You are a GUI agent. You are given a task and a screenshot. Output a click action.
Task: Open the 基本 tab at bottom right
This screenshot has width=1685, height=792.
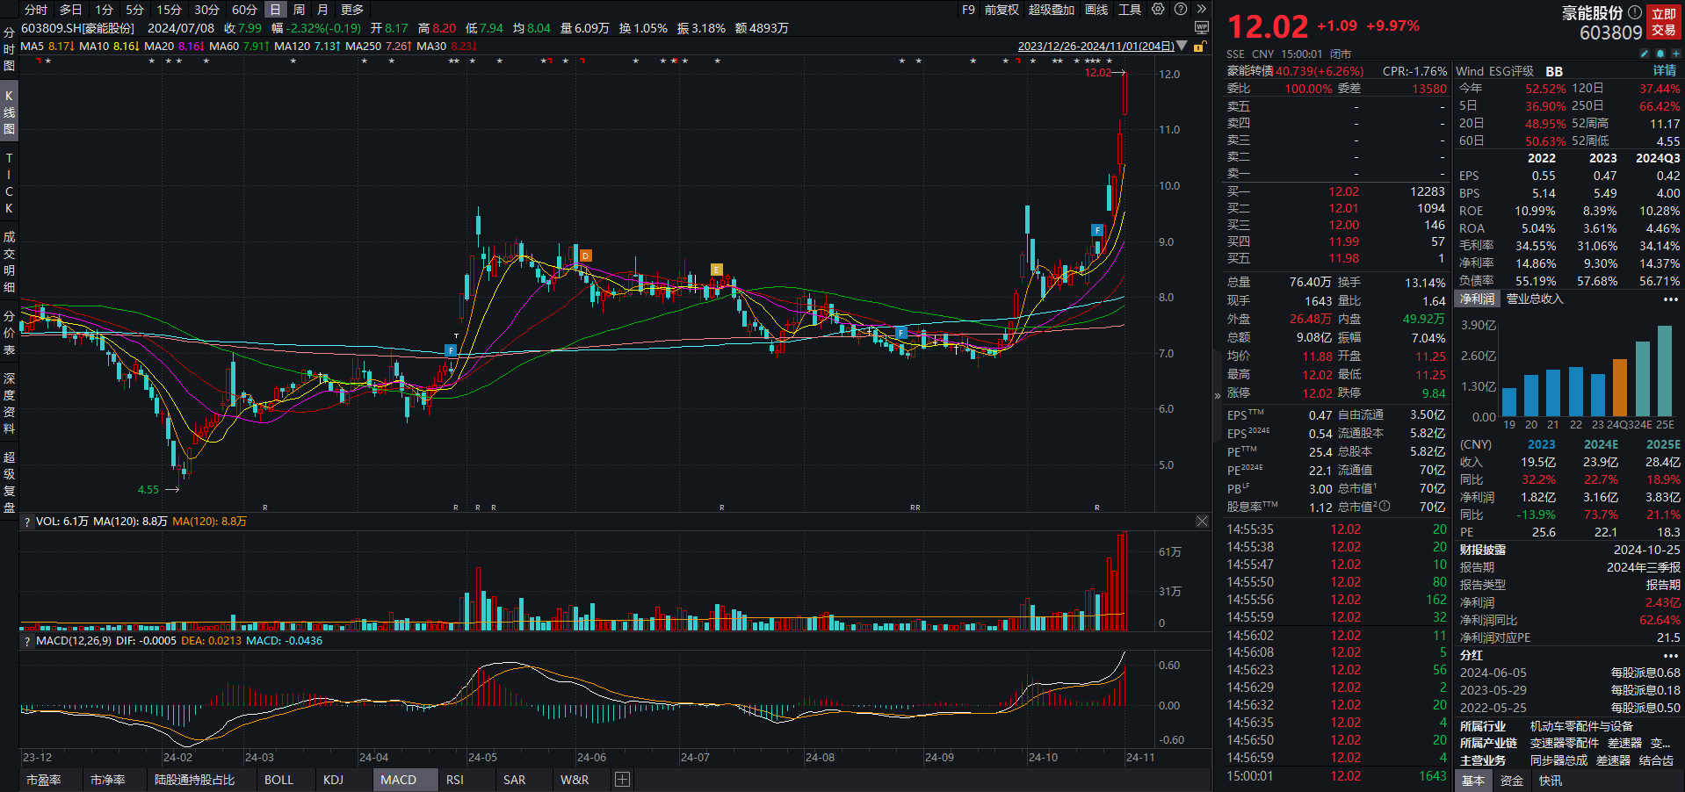point(1473,781)
